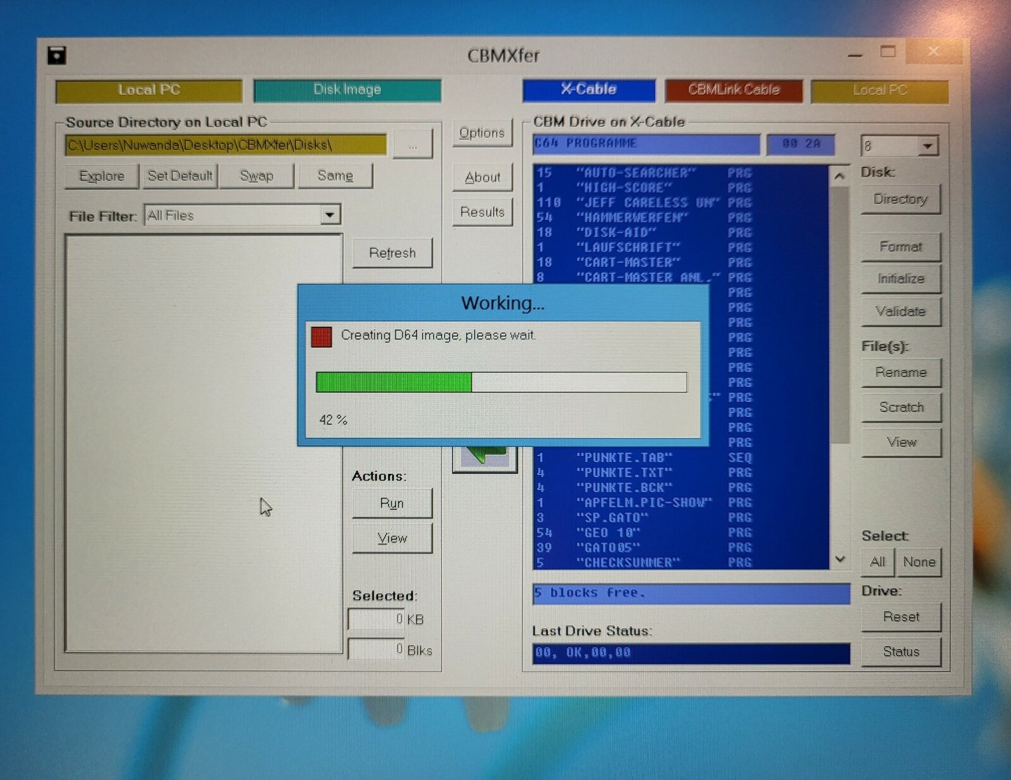Viewport: 1011px width, 780px height.
Task: Click the drive Status button
Action: (900, 652)
